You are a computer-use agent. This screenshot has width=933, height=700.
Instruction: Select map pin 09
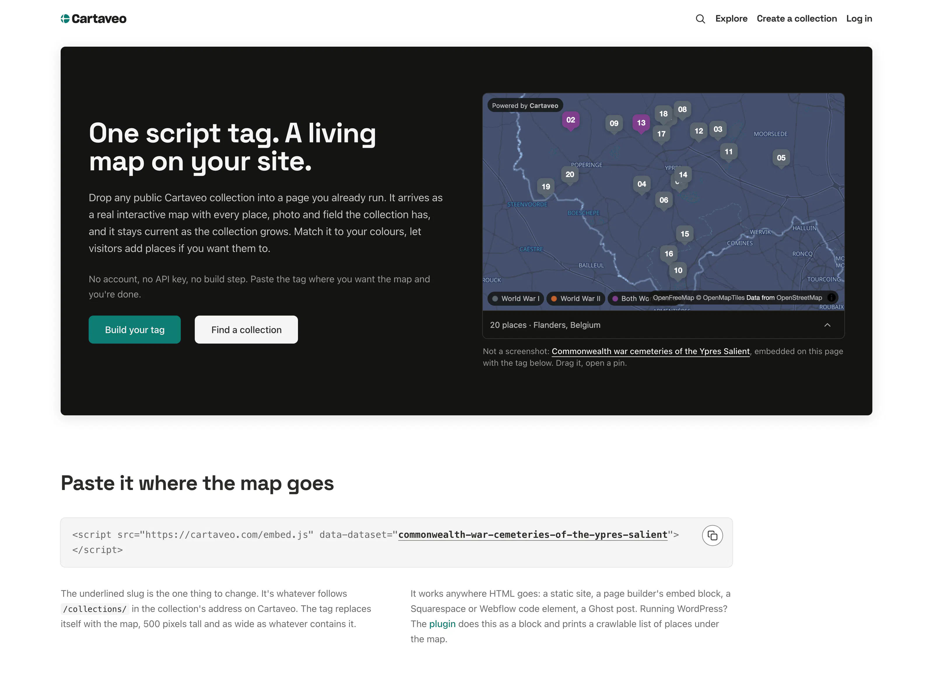click(614, 124)
